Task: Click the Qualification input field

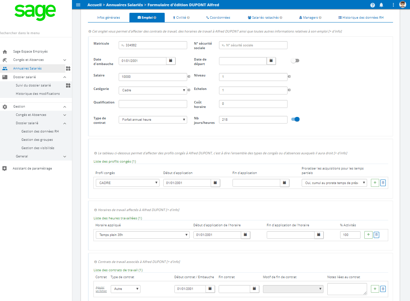Action: pyautogui.click(x=153, y=104)
